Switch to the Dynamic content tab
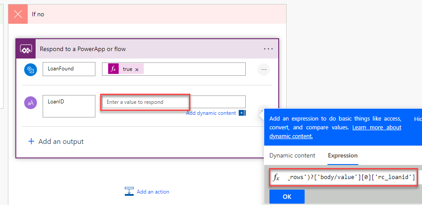The width and height of the screenshot is (422, 205). click(292, 155)
